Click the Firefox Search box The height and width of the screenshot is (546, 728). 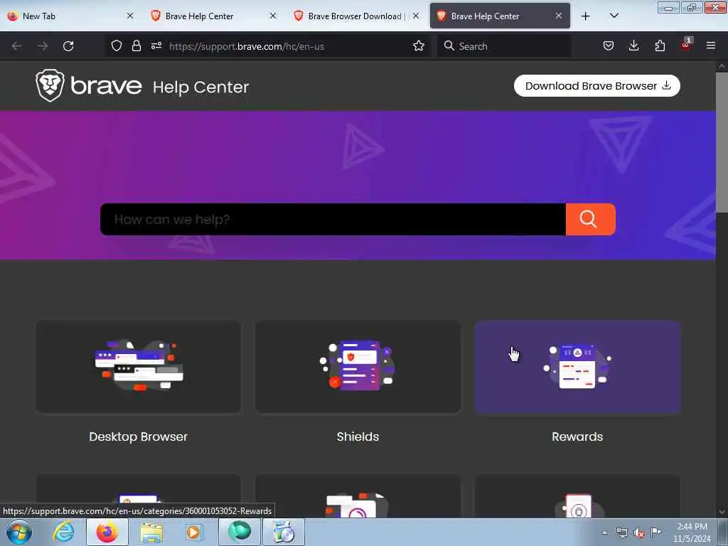(504, 46)
